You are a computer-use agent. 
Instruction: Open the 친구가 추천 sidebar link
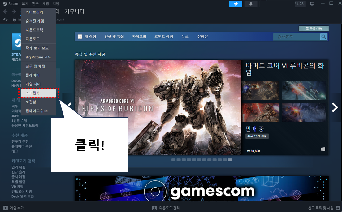click(x=20, y=141)
